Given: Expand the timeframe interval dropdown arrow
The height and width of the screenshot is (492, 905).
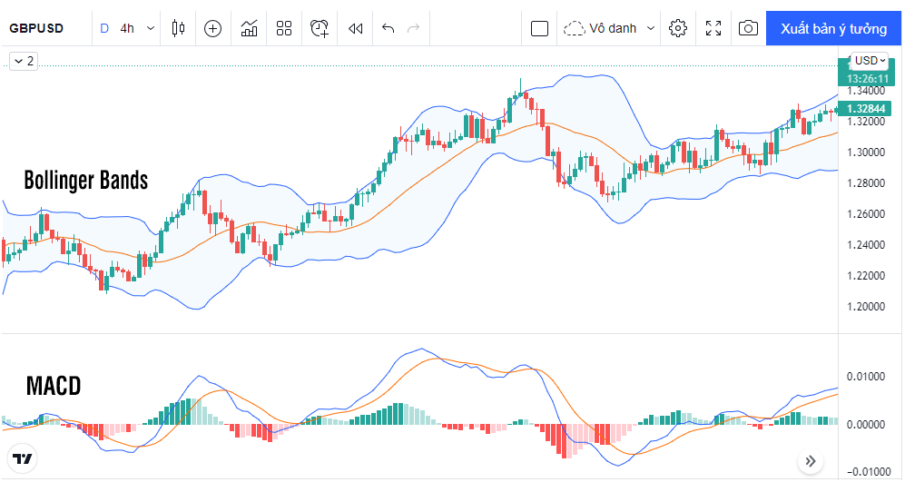Looking at the screenshot, I should [150, 28].
